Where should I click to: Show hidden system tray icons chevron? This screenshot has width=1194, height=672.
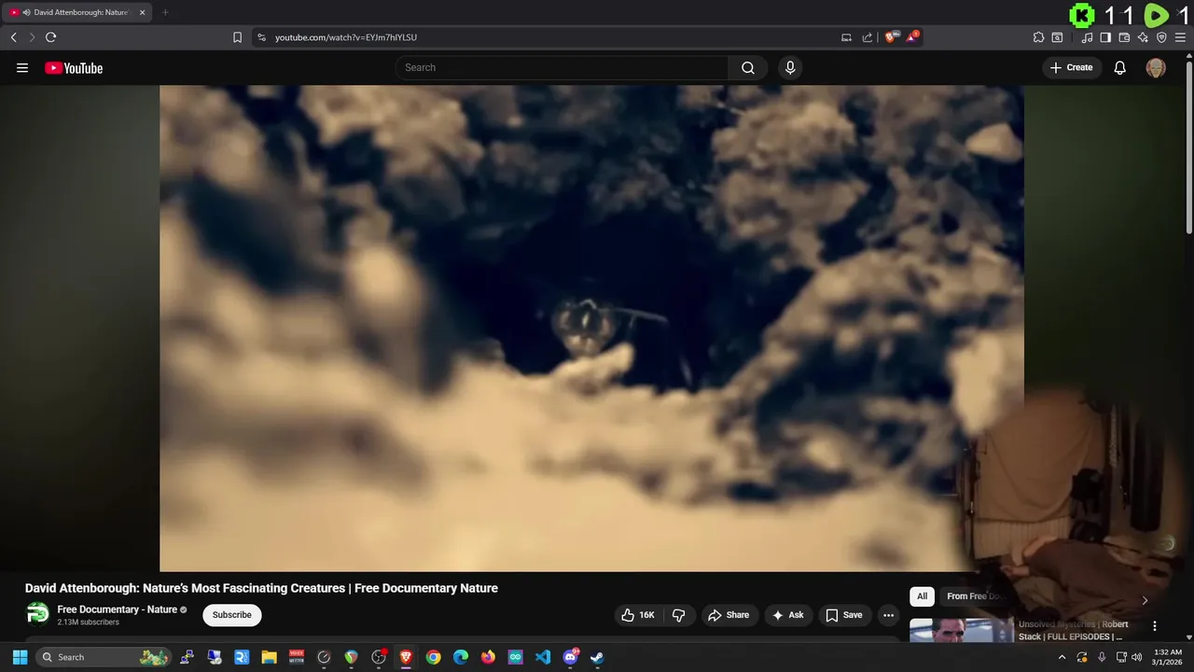pos(1062,657)
